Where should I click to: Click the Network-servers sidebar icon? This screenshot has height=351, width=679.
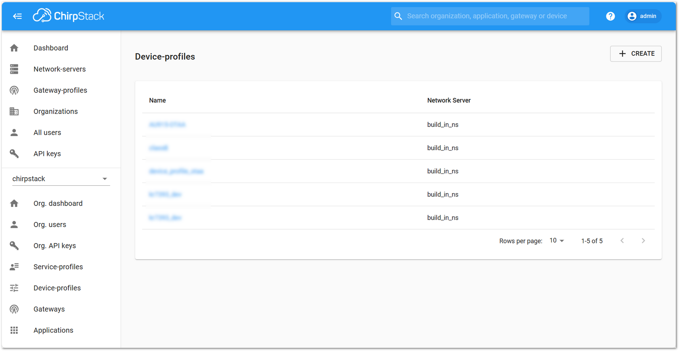14,69
